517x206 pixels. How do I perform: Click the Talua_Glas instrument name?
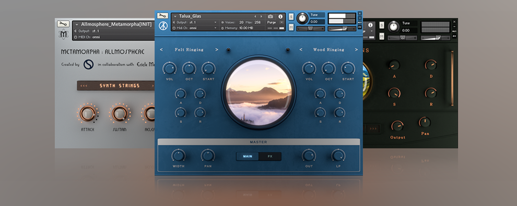point(190,16)
